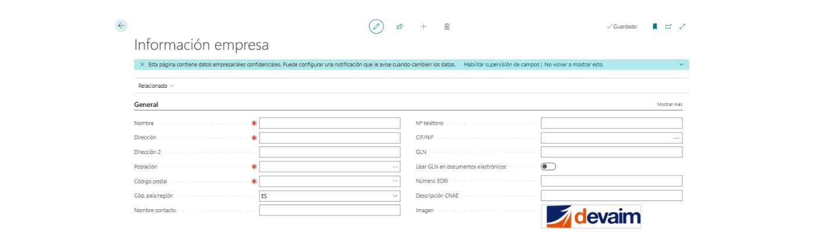
Task: Click the devaim company logo image
Action: pos(590,216)
